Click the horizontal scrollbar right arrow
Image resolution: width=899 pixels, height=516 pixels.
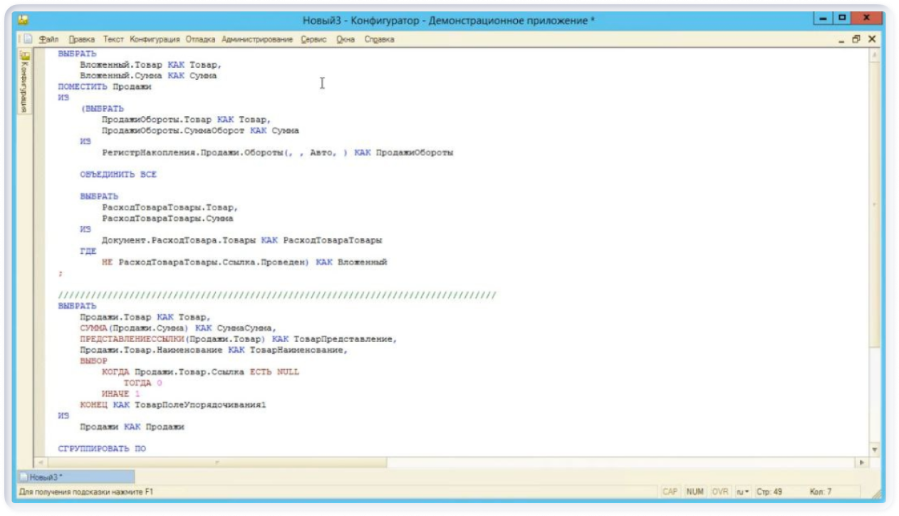(x=863, y=463)
